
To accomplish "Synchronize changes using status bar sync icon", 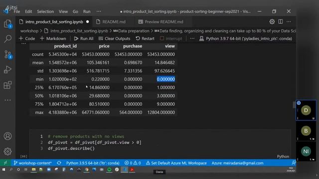I will (59, 163).
